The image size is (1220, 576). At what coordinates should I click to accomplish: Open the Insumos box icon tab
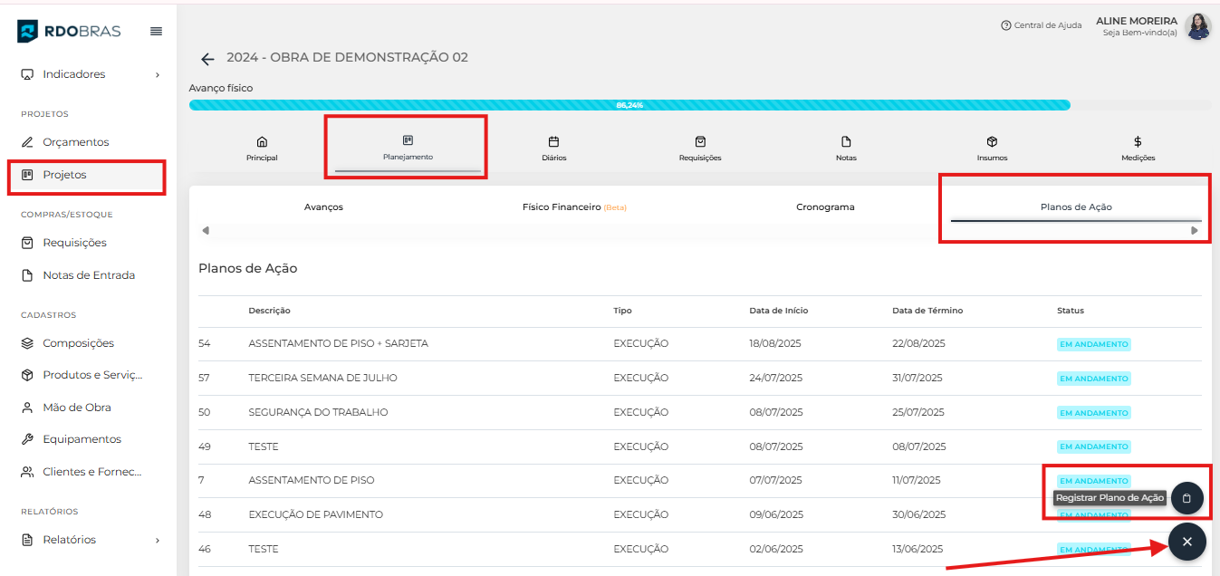[x=992, y=148]
